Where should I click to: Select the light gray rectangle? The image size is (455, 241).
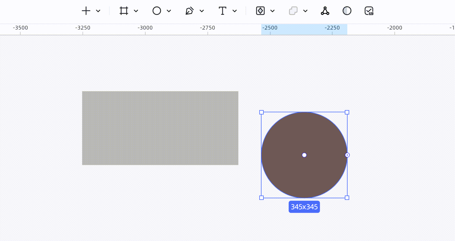160,128
